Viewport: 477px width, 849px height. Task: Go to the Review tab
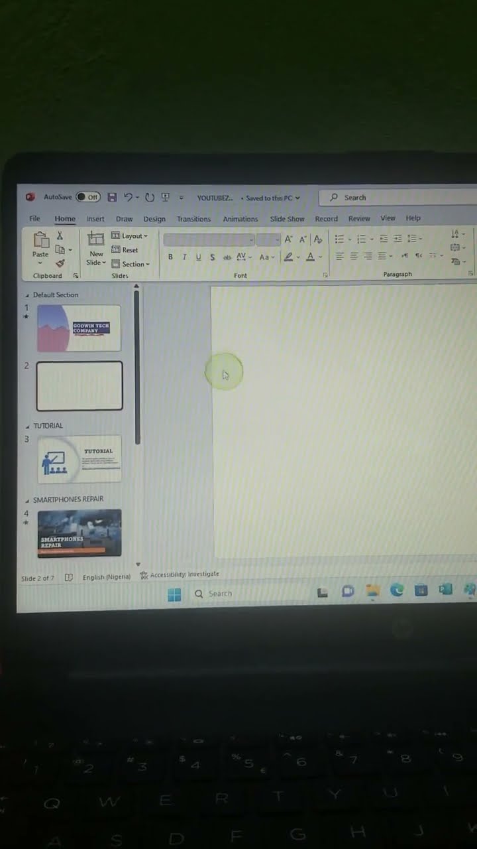pyautogui.click(x=359, y=218)
